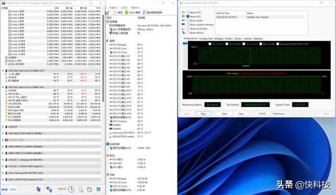
Task: Click the HWiNFO logging file icon
Action: click(80, 189)
